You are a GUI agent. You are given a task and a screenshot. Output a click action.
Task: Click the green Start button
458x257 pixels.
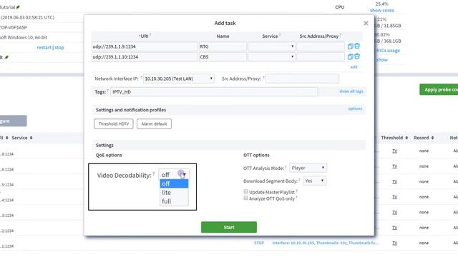[229, 227]
